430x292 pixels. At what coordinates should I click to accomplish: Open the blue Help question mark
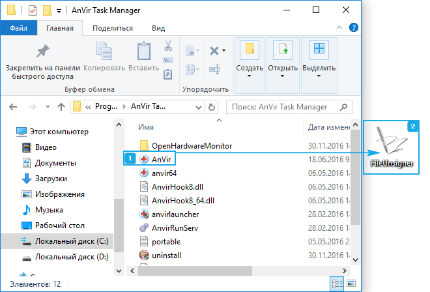(x=353, y=28)
